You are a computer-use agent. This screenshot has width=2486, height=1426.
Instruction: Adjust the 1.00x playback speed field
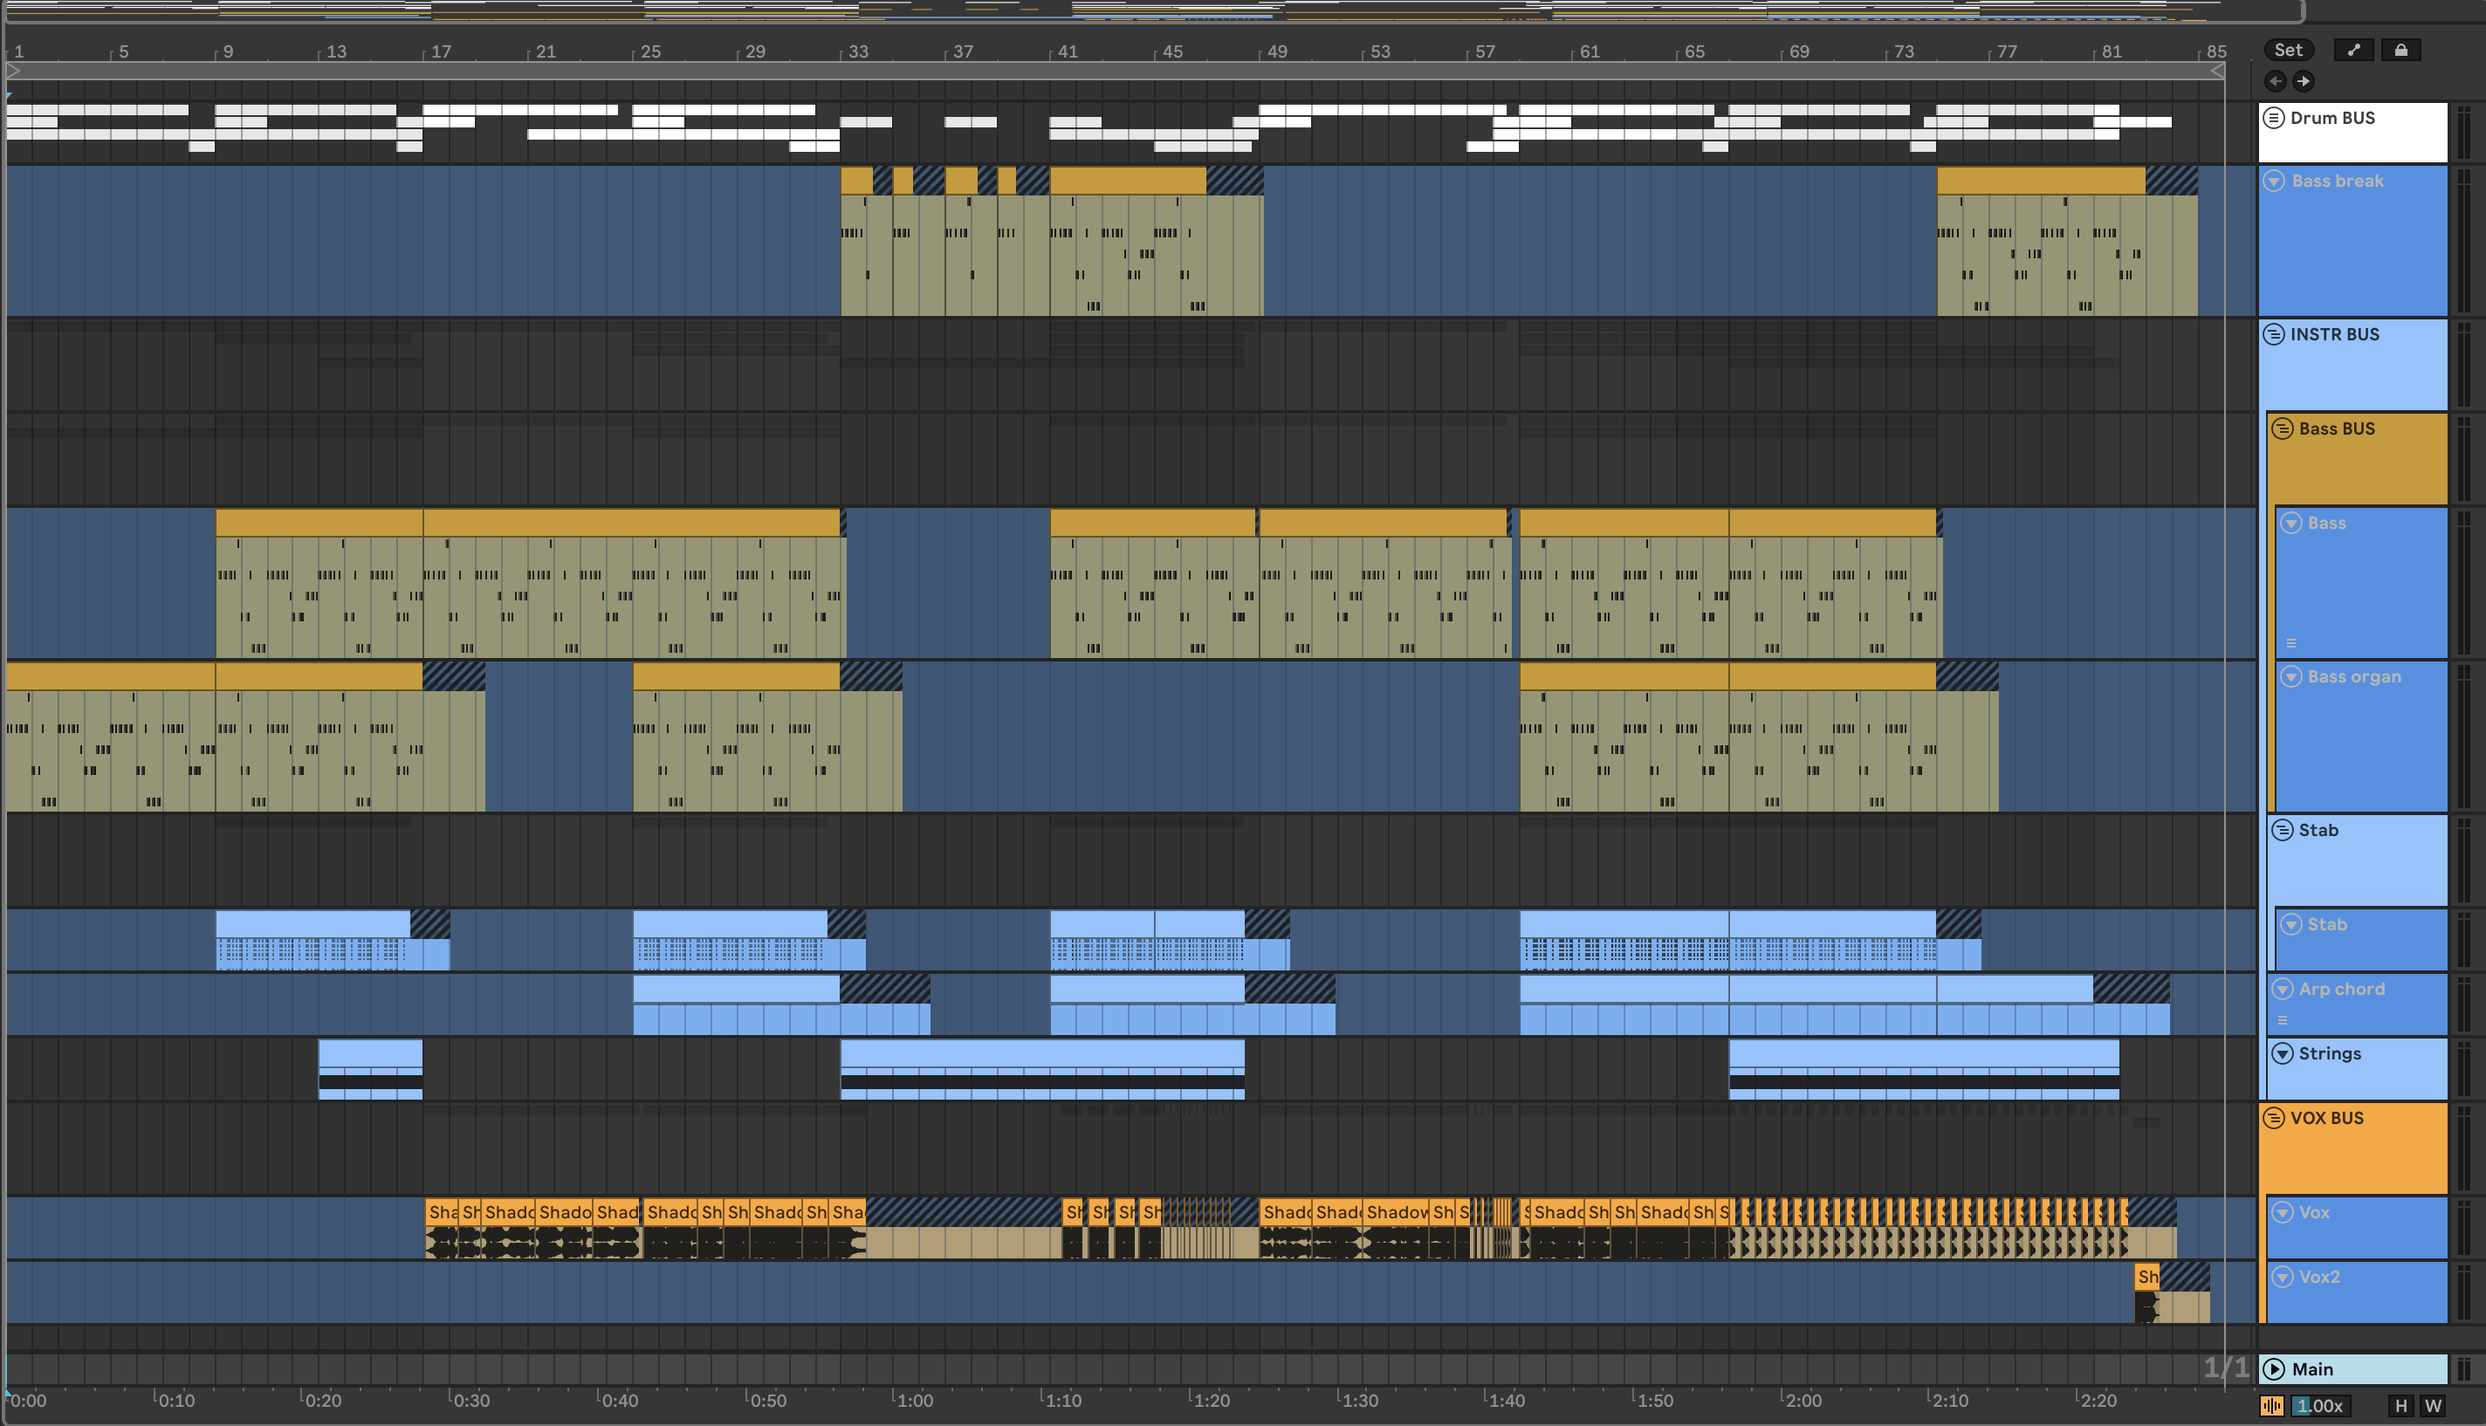pyautogui.click(x=2319, y=1405)
